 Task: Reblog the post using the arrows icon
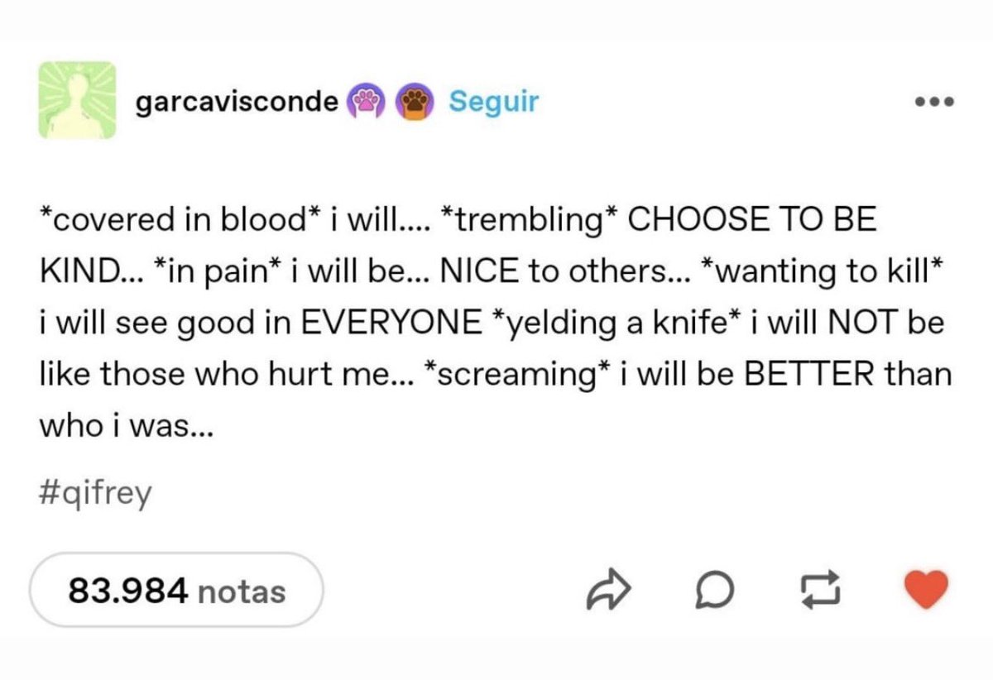[x=818, y=591]
